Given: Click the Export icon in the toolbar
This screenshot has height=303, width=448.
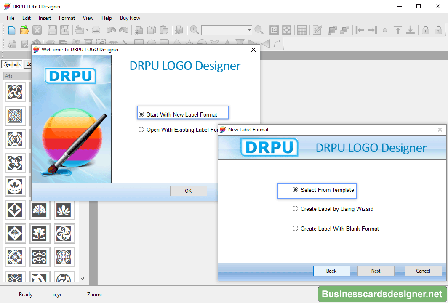Looking at the screenshot, I should (x=79, y=30).
